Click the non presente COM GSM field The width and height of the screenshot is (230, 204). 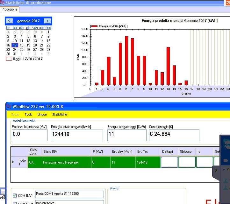(69, 202)
